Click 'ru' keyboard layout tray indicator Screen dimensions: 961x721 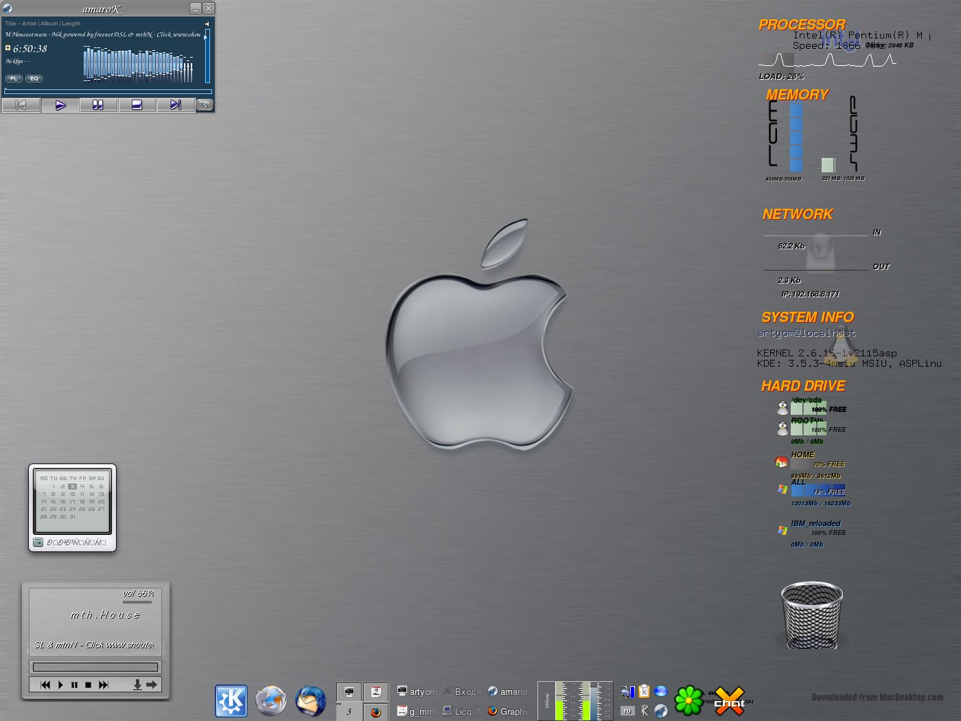click(x=627, y=711)
